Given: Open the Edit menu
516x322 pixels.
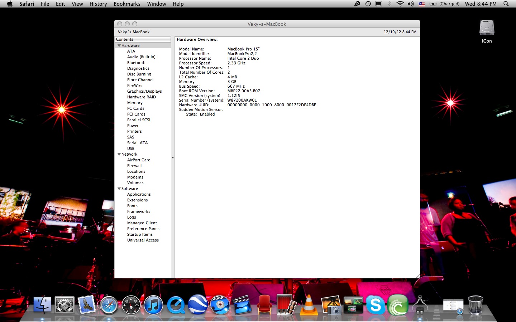Looking at the screenshot, I should click(x=61, y=4).
